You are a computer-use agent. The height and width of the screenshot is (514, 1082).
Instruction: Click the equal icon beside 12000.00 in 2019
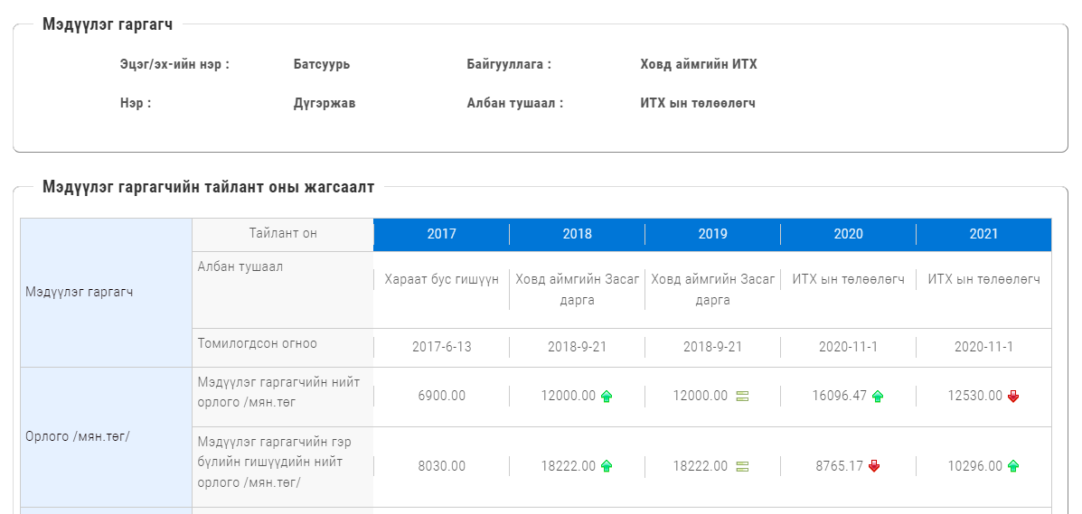pyautogui.click(x=742, y=396)
